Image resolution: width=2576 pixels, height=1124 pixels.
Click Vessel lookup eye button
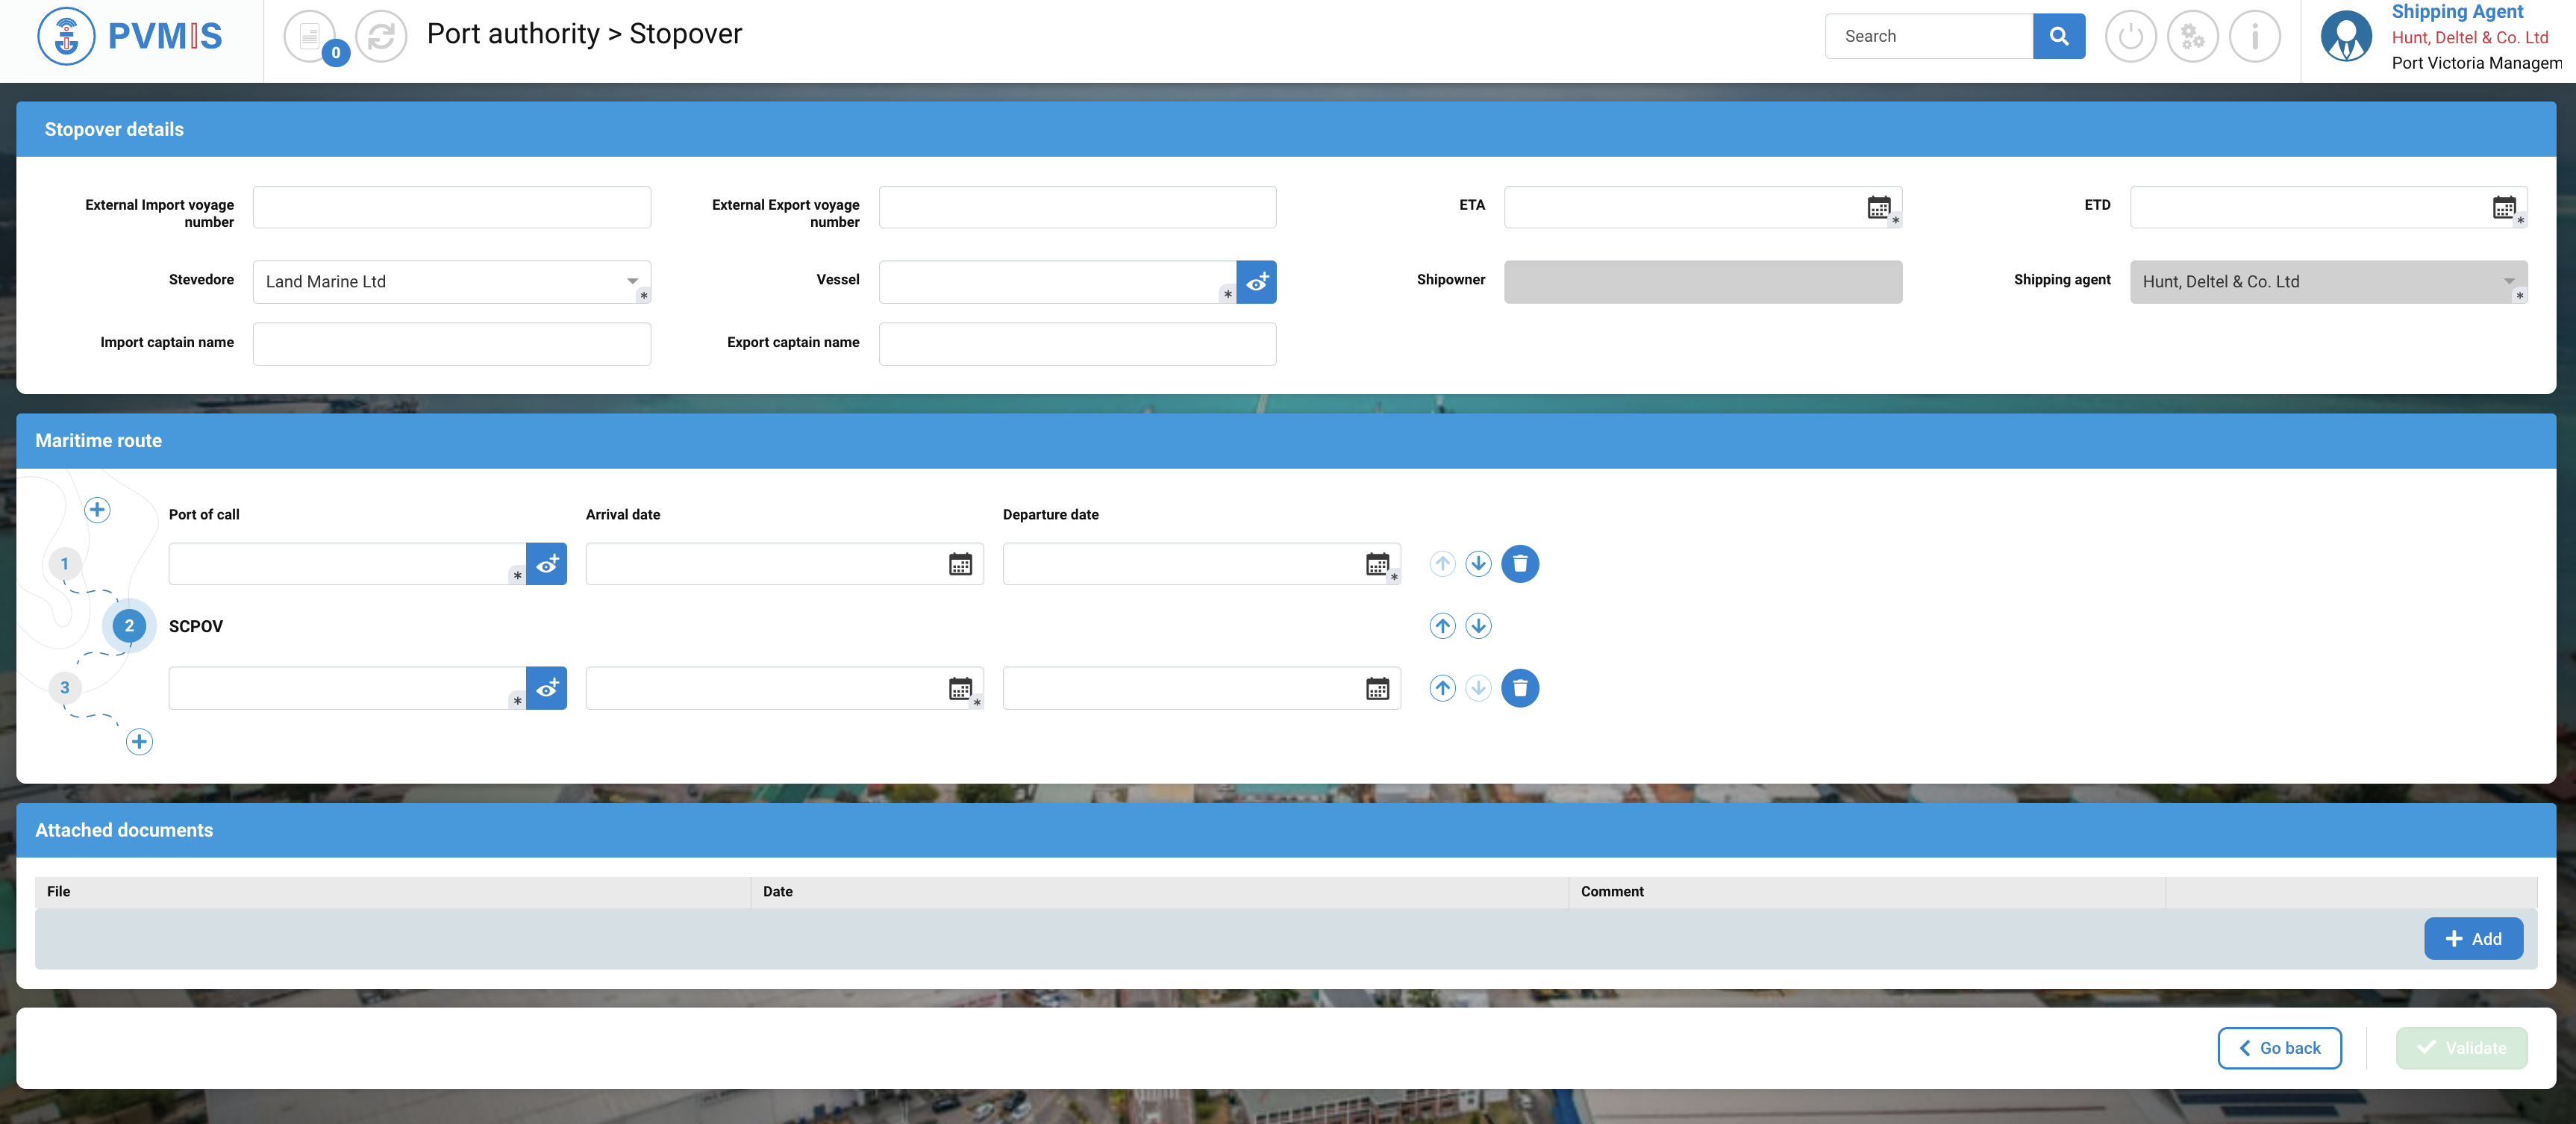(x=1256, y=282)
